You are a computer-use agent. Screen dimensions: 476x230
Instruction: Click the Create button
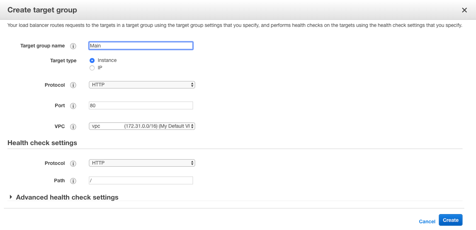450,220
